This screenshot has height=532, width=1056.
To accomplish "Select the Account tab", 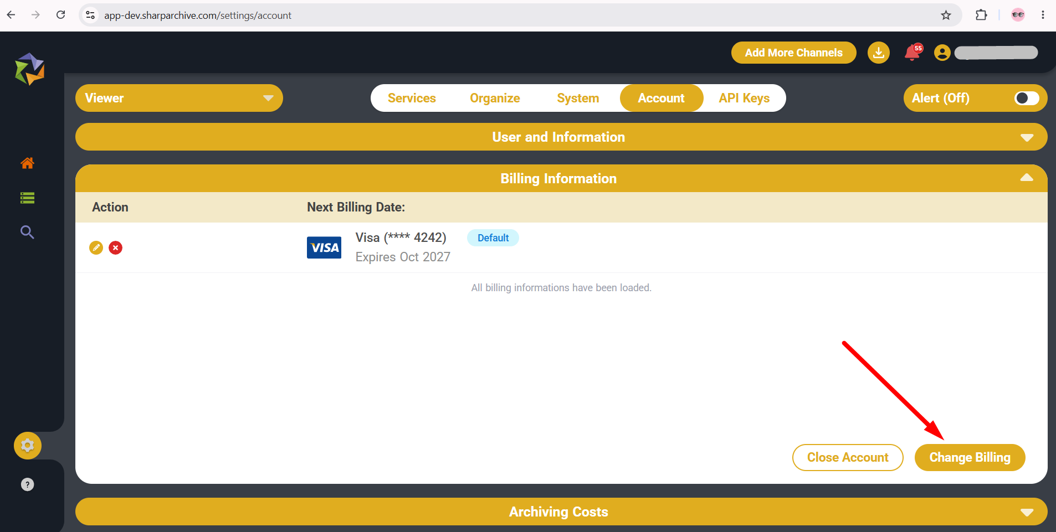I will coord(662,98).
